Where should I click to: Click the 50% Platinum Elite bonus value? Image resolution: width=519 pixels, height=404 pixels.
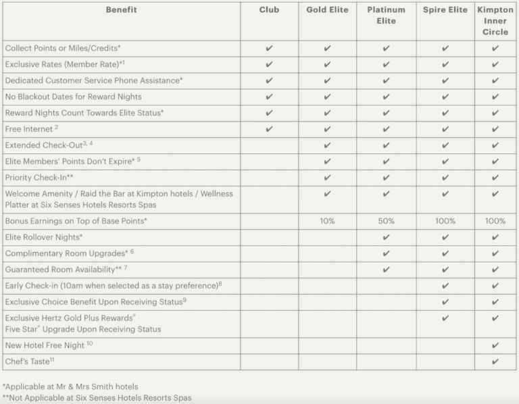click(386, 221)
